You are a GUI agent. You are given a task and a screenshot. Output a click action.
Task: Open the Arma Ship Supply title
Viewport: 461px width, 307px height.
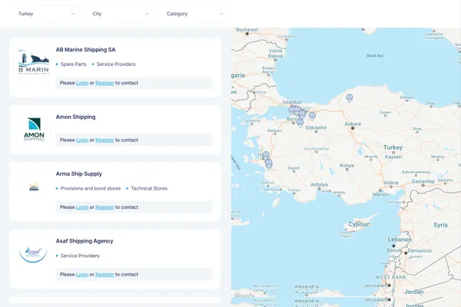coord(79,174)
